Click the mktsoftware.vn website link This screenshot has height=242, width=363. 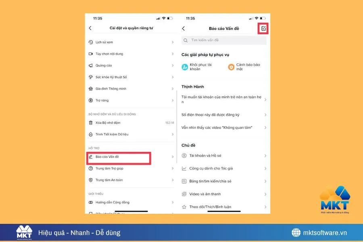324,232
